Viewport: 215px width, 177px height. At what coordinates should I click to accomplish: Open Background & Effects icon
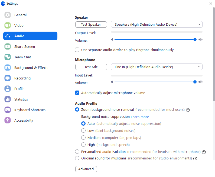8,68
